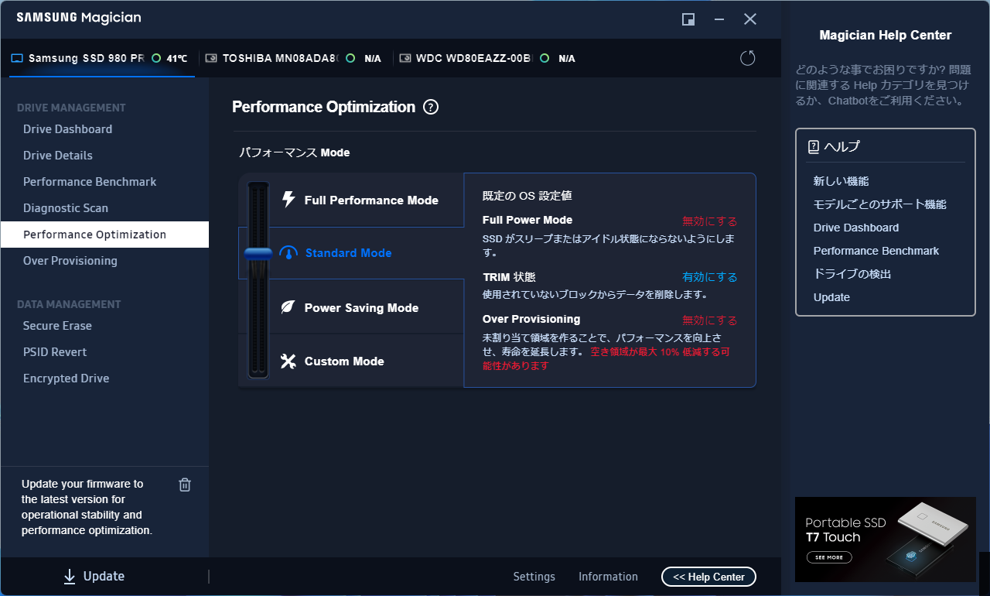Open Performance Benchmark help topic
This screenshot has width=990, height=596.
pos(876,251)
